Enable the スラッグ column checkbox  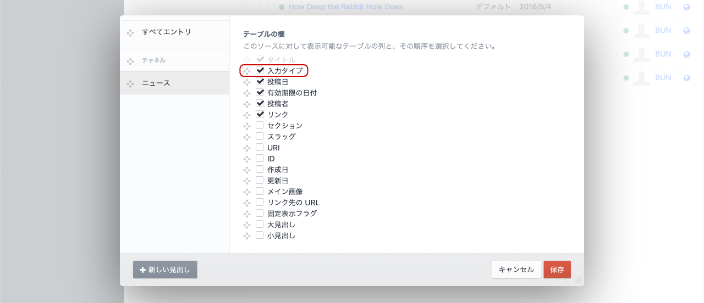[260, 136]
